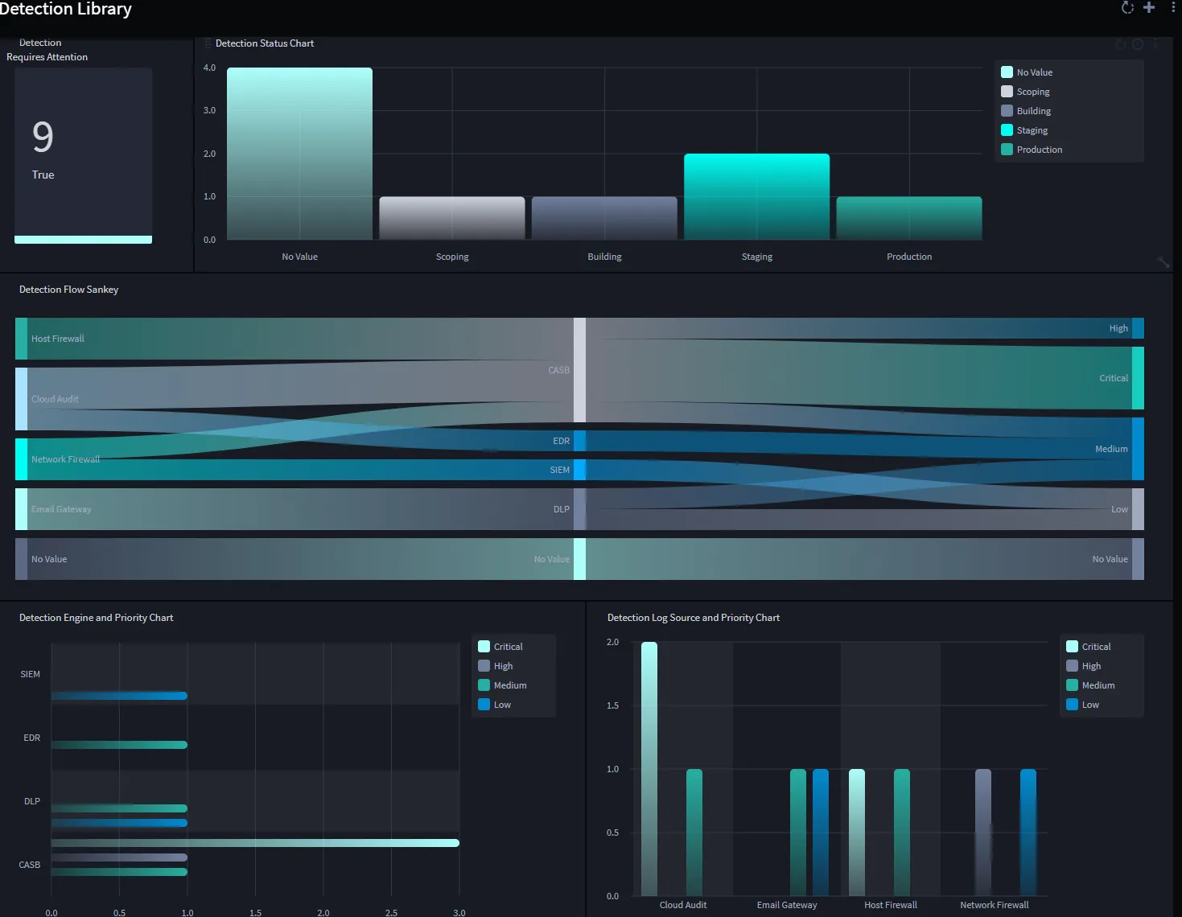
Task: Click the Detection Flow Sankey panel title
Action: pyautogui.click(x=68, y=290)
